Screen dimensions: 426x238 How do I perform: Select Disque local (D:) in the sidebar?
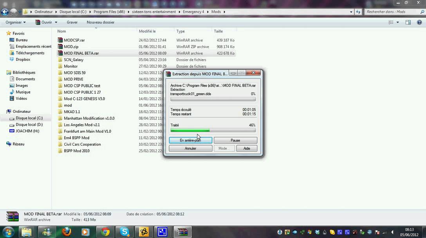pos(29,124)
